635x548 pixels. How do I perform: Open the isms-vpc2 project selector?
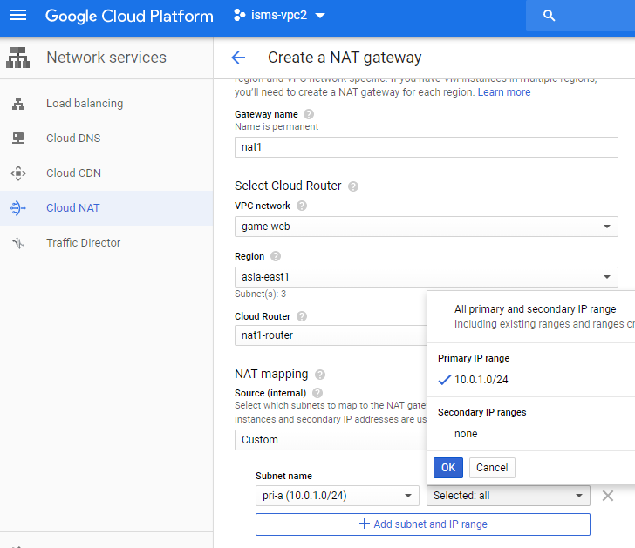click(x=279, y=16)
